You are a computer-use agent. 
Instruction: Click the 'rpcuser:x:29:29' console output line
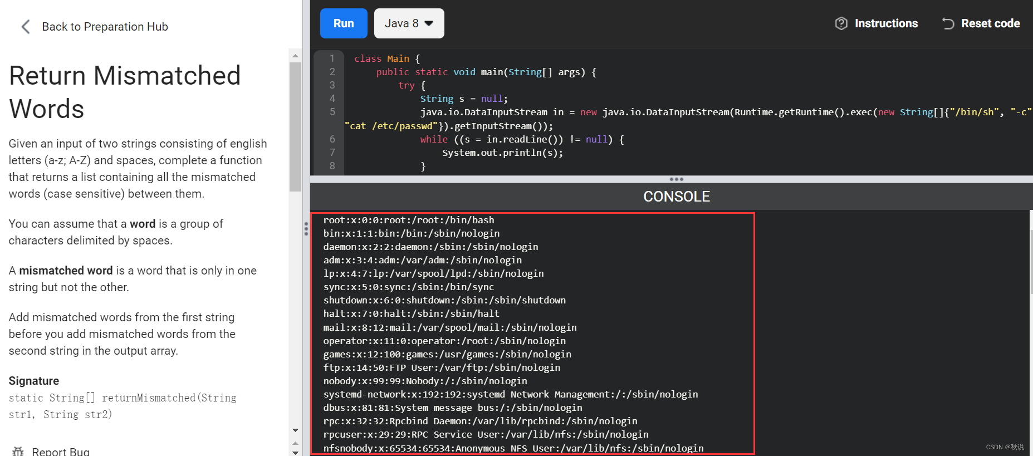[x=486, y=434]
